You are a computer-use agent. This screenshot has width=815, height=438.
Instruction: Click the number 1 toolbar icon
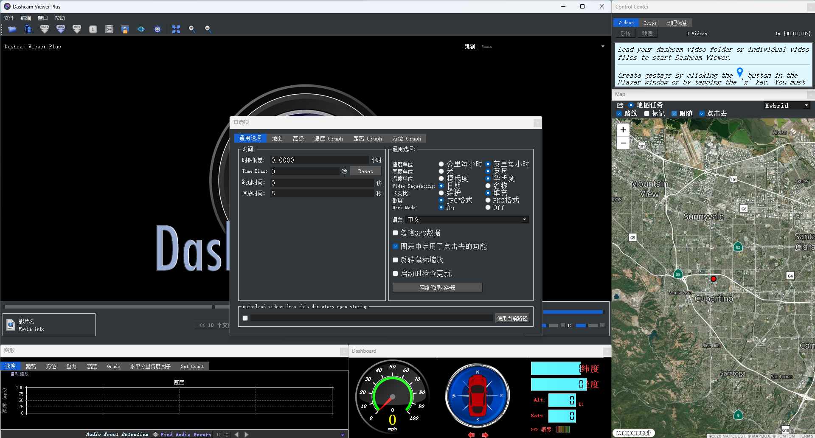coord(93,29)
